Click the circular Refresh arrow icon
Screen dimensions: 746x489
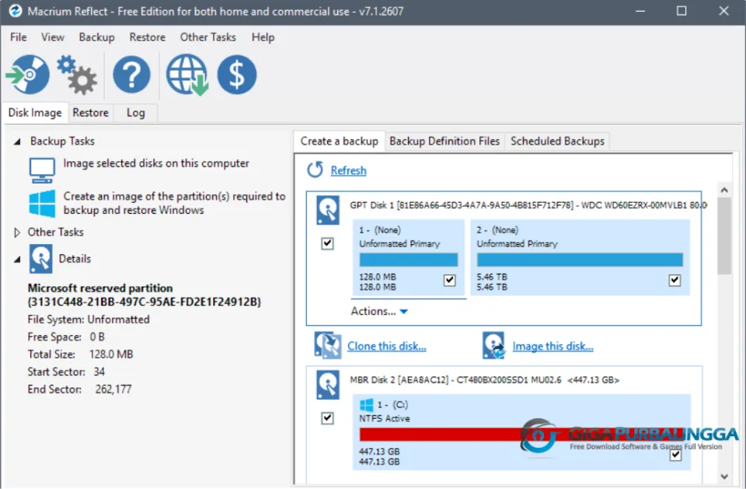pos(315,169)
